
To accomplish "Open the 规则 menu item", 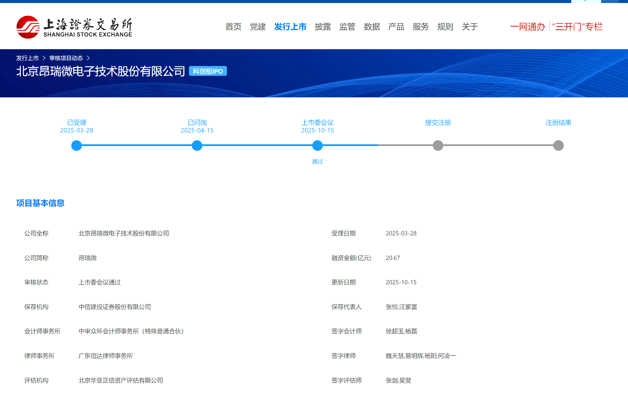I will [445, 27].
